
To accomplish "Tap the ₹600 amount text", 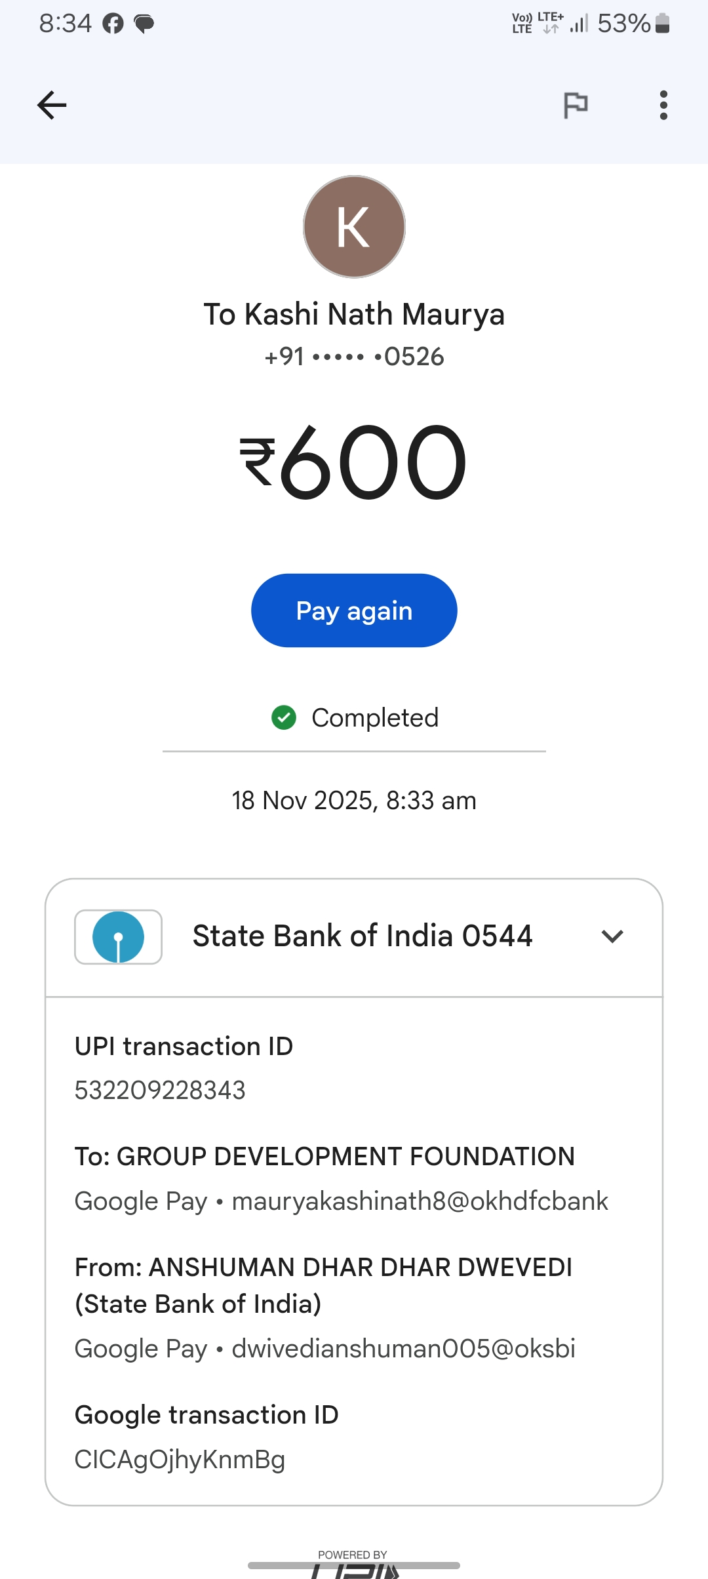I will pyautogui.click(x=354, y=462).
